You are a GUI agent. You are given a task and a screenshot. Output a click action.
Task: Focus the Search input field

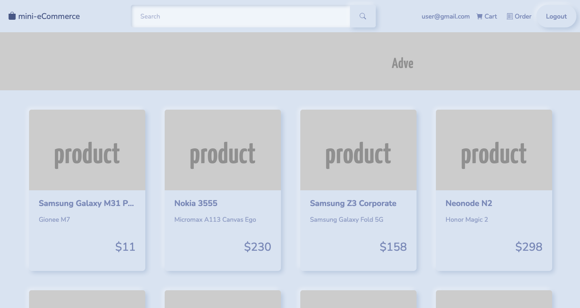(x=241, y=16)
